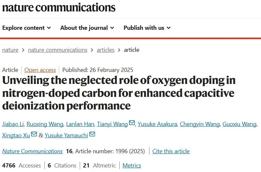Click the mail icon after Yusuke Yamauchi
This screenshot has width=261, height=172.
coord(92,134)
